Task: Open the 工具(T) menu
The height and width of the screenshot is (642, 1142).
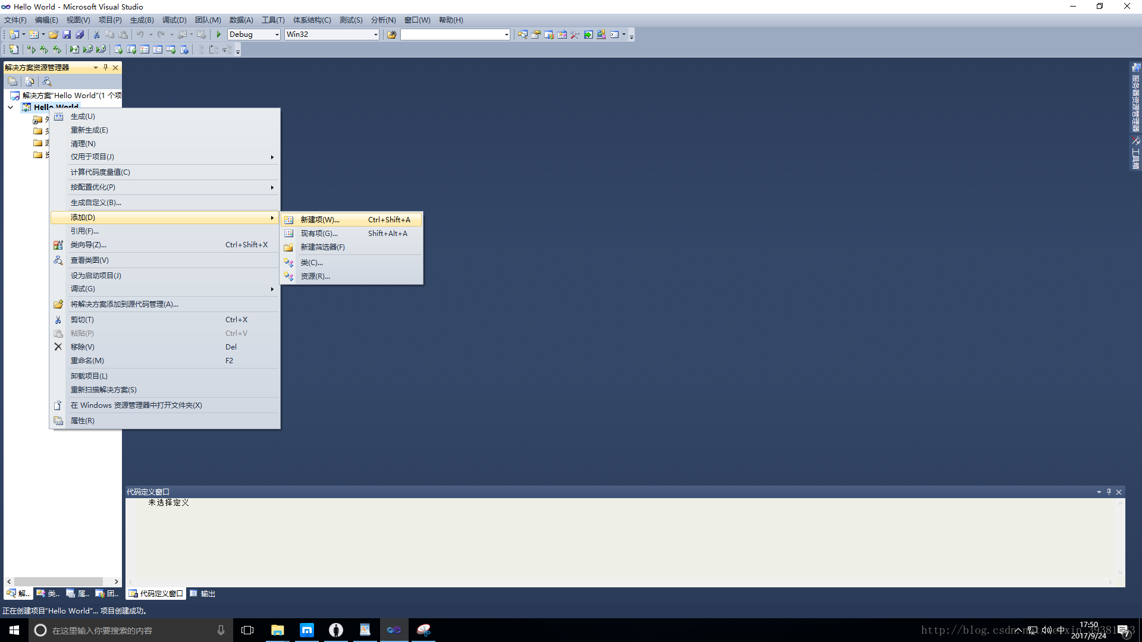Action: point(273,20)
